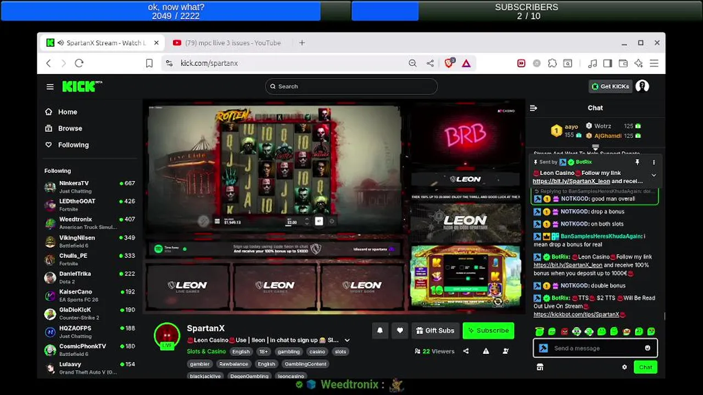Bookmark this page
703x395 pixels.
(149, 63)
